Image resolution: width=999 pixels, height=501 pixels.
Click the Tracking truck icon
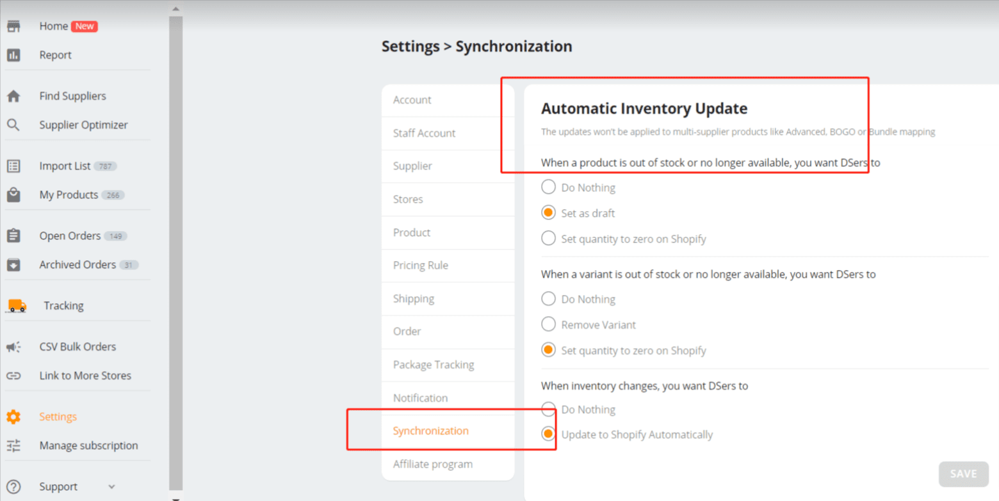pos(16,306)
